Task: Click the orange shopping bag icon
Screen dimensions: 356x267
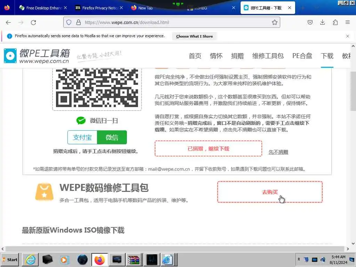Action: (44, 192)
